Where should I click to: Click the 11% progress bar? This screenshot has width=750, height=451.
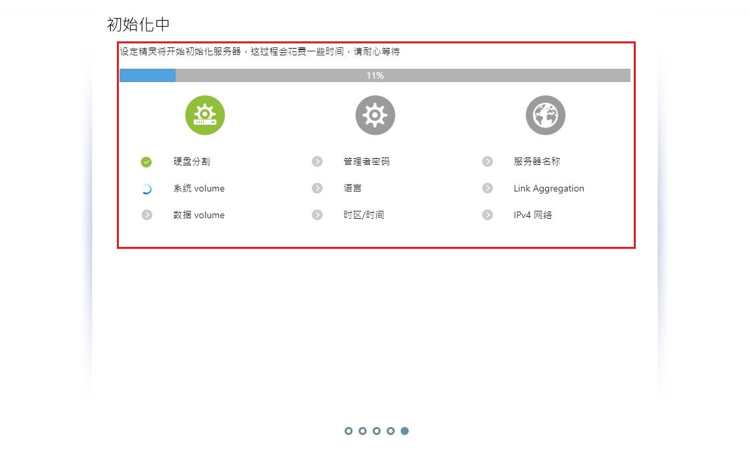375,75
